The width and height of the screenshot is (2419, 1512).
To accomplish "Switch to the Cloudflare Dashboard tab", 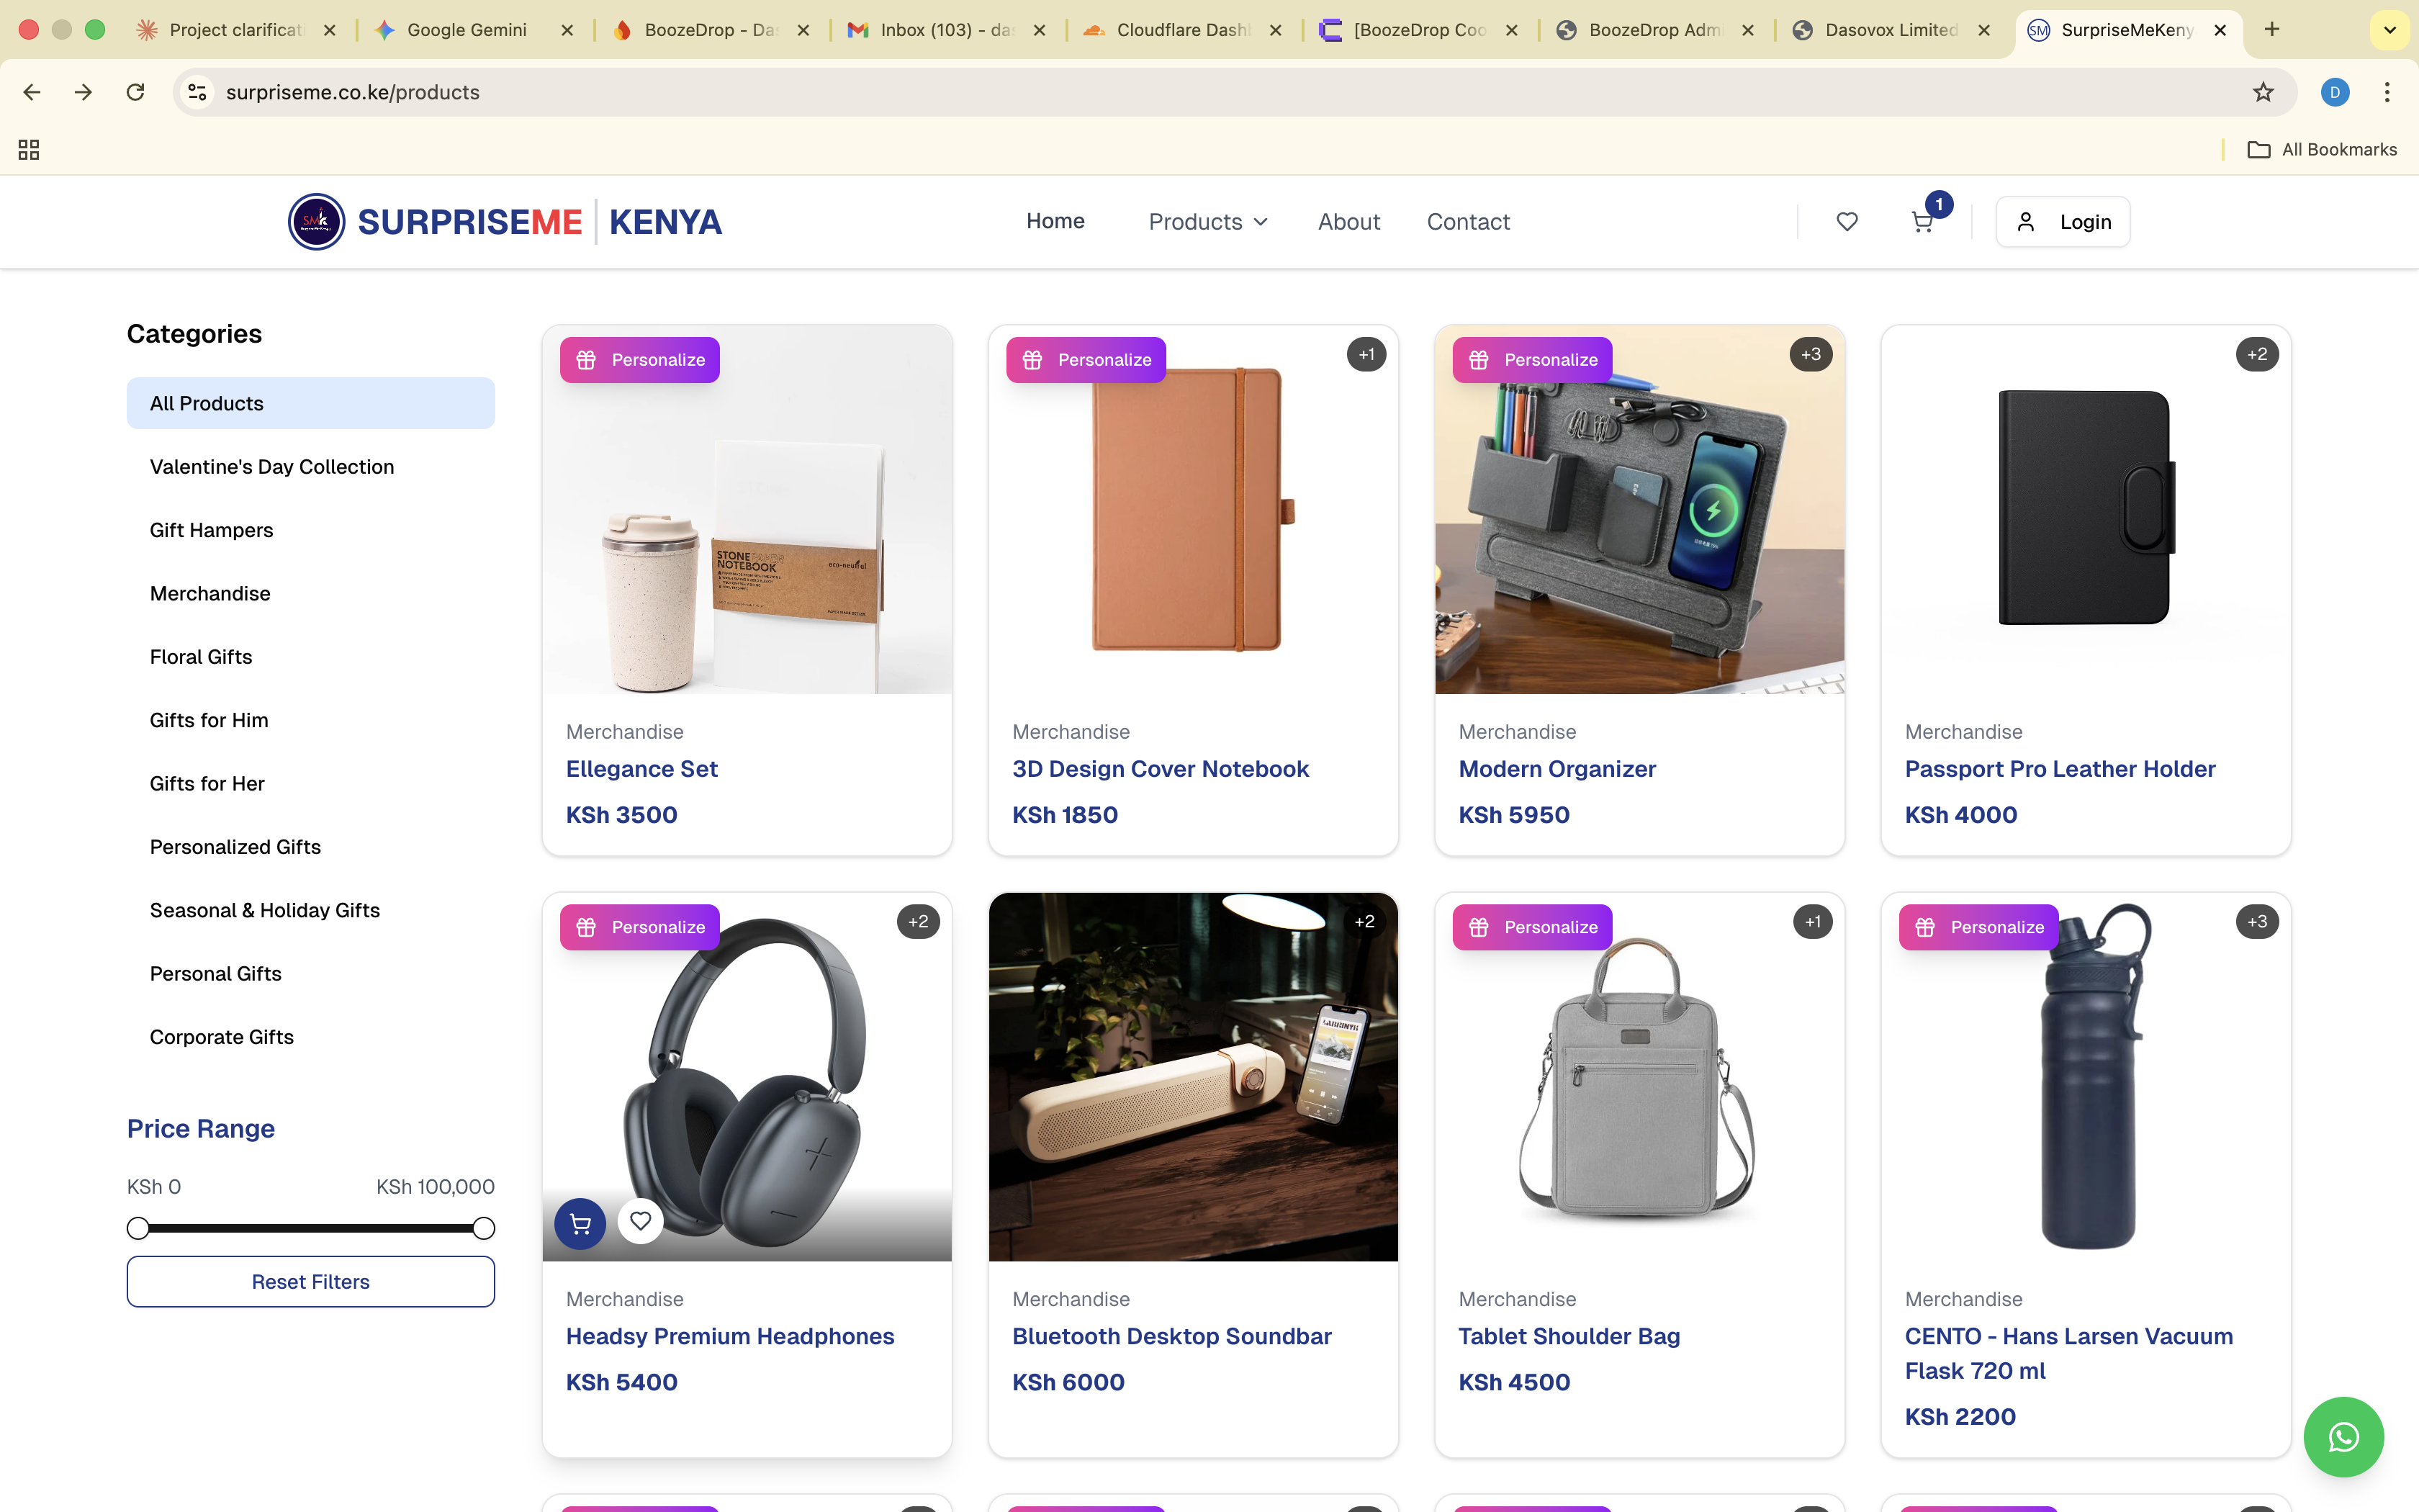I will click(x=1181, y=30).
